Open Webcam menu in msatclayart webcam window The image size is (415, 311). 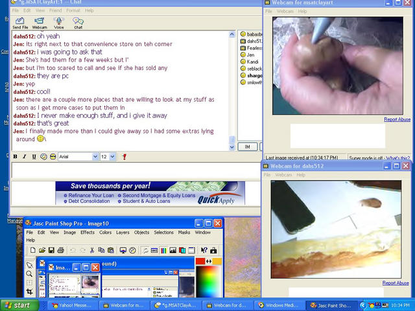[x=285, y=12]
